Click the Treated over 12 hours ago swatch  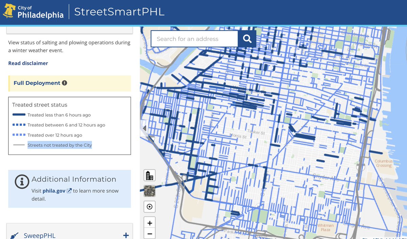(x=19, y=135)
